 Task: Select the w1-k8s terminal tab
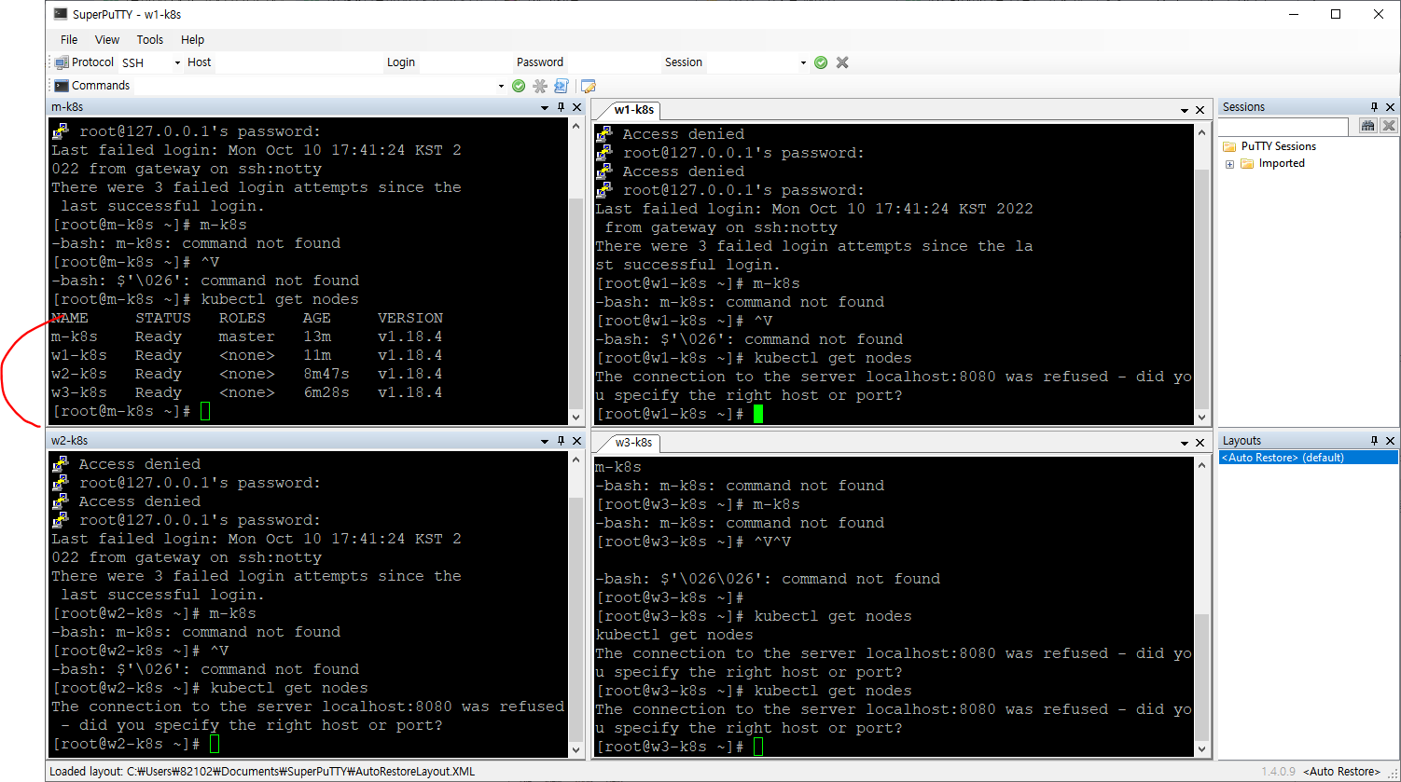coord(634,110)
